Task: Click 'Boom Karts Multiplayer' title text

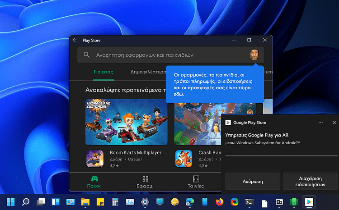Action: [137, 152]
